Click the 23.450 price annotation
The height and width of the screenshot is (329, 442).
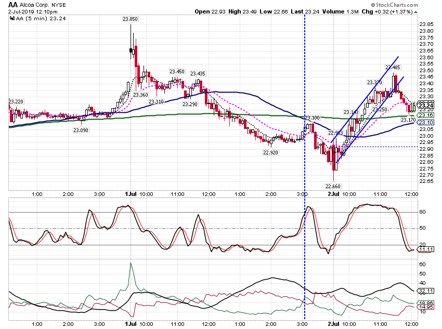pyautogui.click(x=177, y=72)
